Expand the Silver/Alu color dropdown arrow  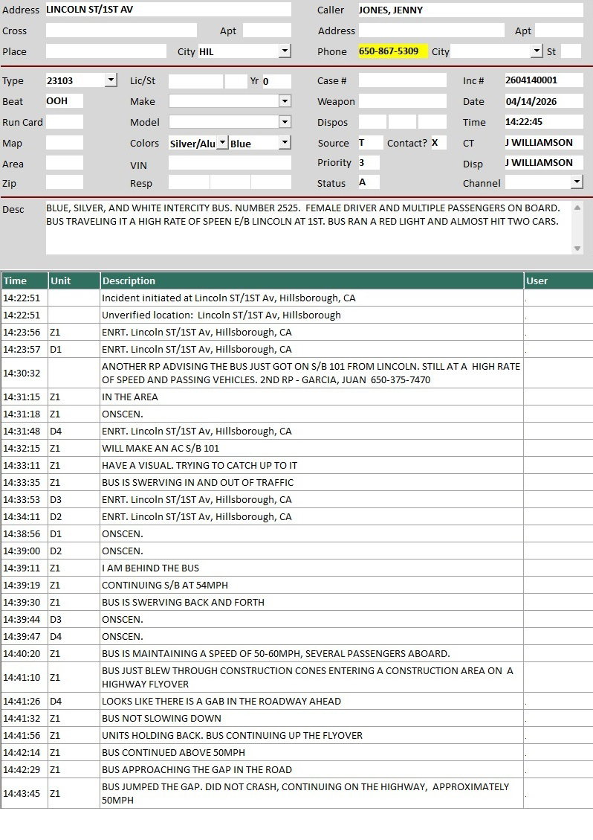[221, 143]
